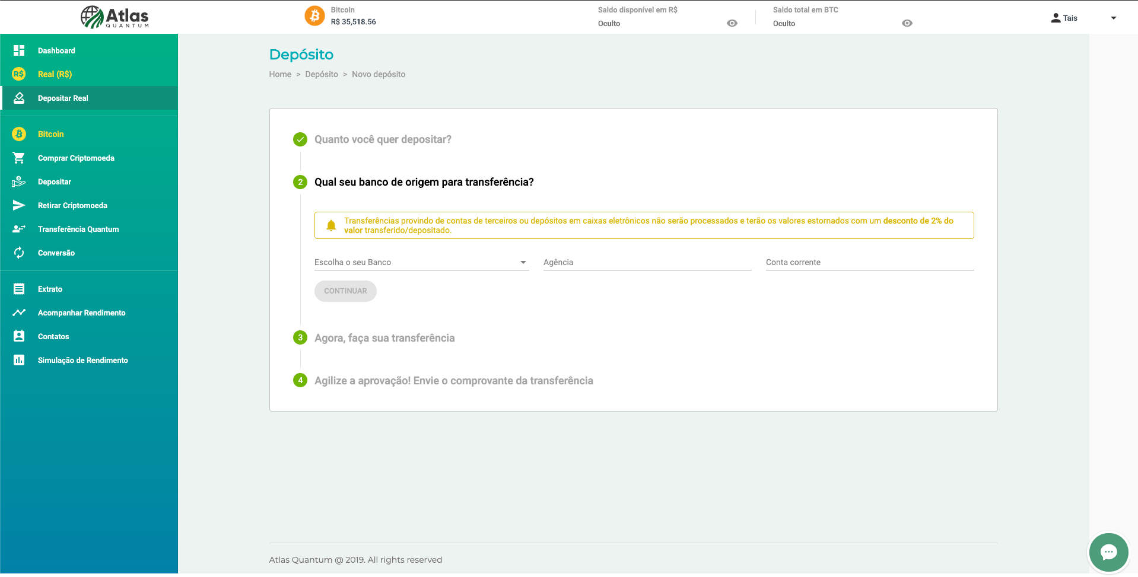Click the shopping cart icon
1138x577 pixels.
pos(19,158)
